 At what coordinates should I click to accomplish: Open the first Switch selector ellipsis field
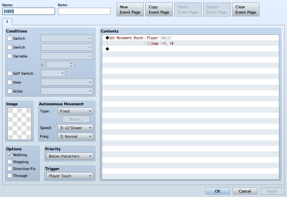(67, 38)
